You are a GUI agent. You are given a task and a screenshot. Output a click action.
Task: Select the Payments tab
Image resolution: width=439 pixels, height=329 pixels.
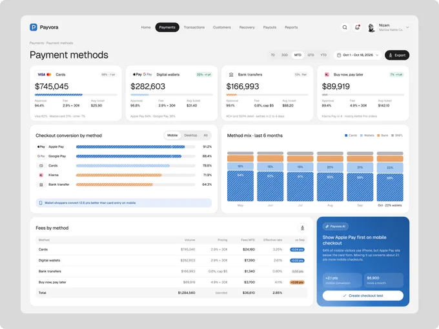tap(167, 27)
